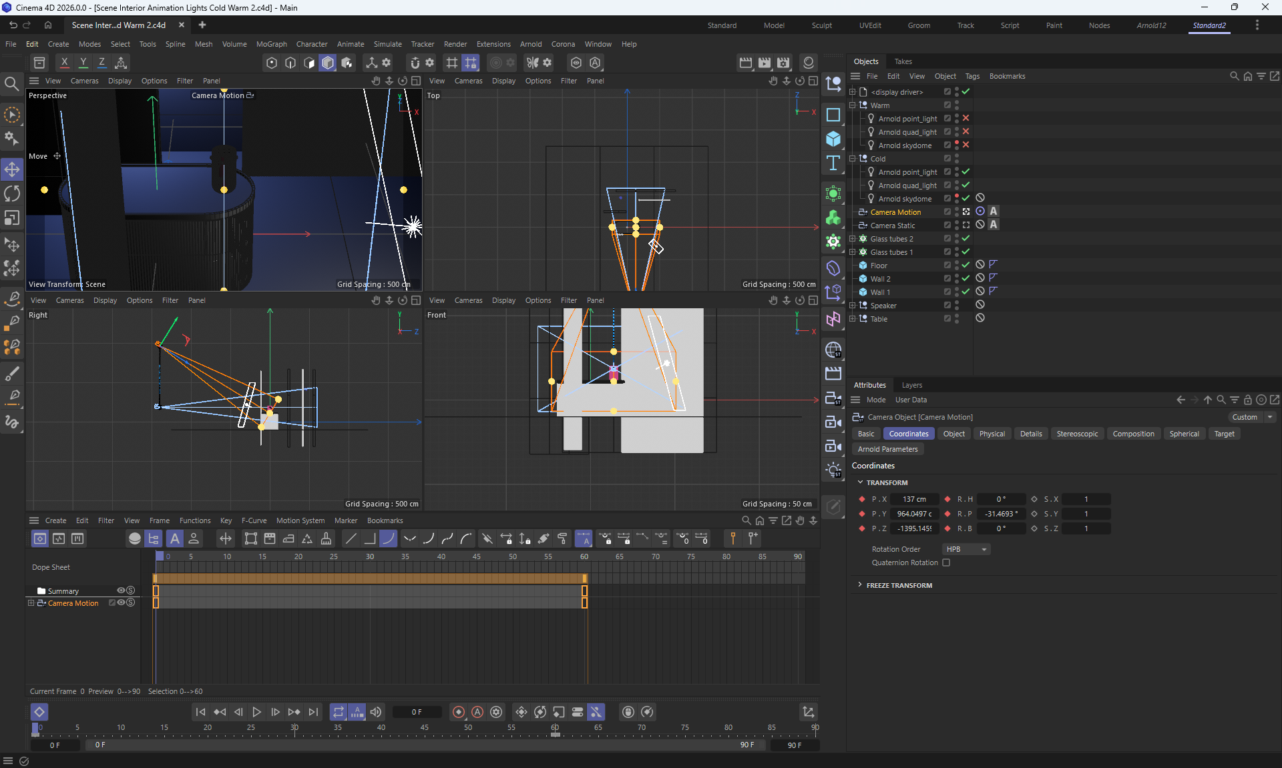Toggle the Arnold skydome enable checkmark under Cold
The width and height of the screenshot is (1282, 768).
pos(966,198)
